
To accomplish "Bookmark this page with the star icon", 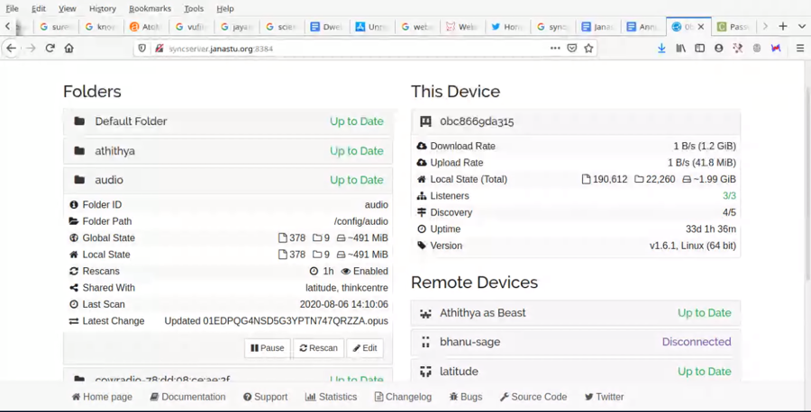I will [588, 48].
